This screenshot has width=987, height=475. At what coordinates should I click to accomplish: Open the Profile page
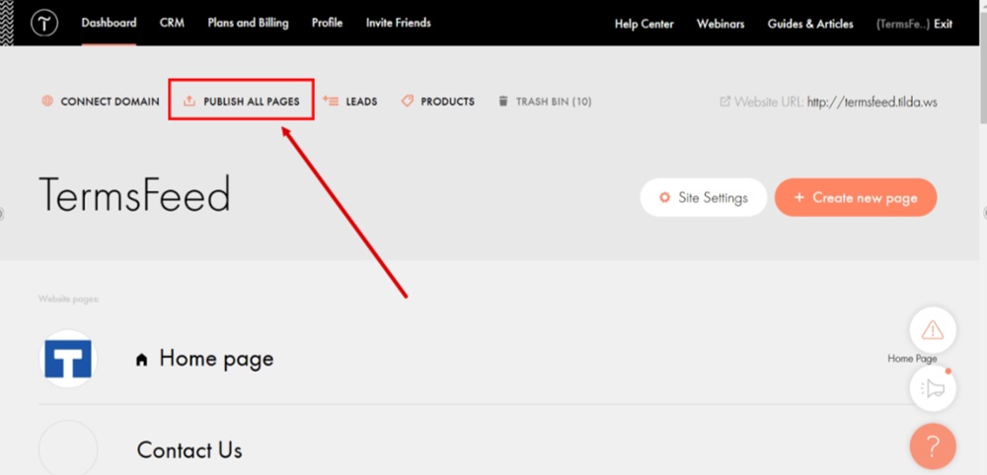click(328, 23)
